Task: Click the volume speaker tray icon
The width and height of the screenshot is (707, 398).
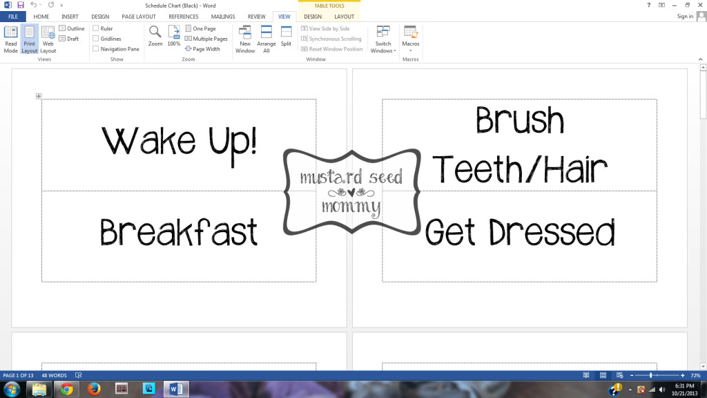Action: click(662, 390)
